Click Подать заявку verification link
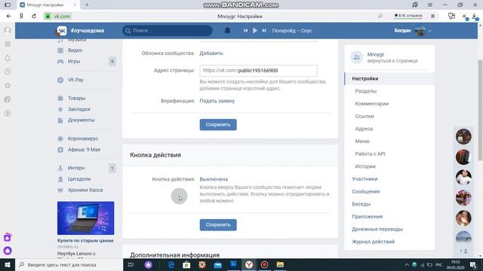 point(217,101)
